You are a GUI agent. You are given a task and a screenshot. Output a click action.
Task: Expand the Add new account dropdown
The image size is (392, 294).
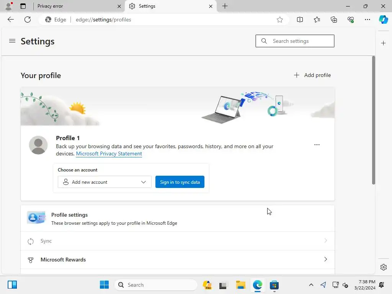pyautogui.click(x=105, y=182)
